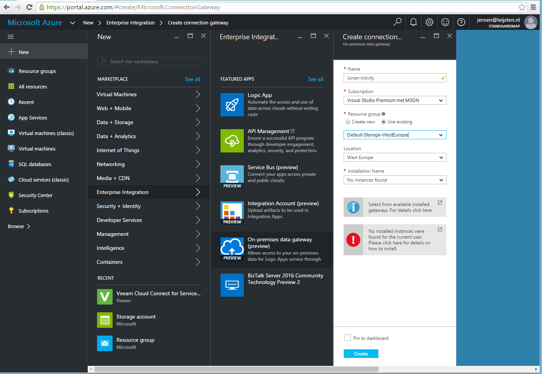Viewport: 542px width, 374px height.
Task: Click the Create button
Action: 361,353
